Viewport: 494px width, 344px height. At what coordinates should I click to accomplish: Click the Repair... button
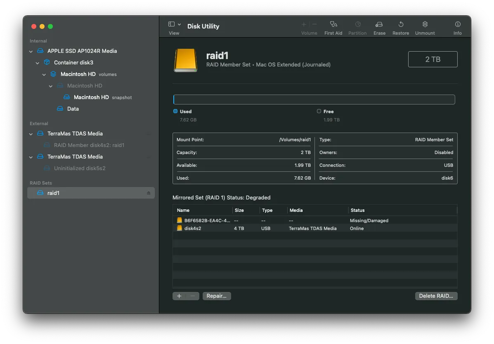pyautogui.click(x=217, y=296)
